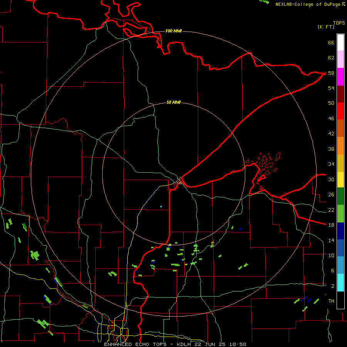Click the legend value 22
This screenshot has width=347, height=347.
click(x=331, y=210)
